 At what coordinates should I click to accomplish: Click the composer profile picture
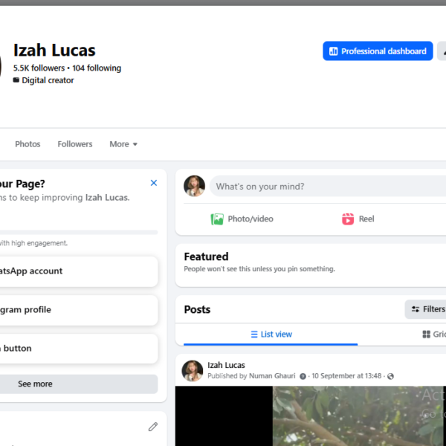(194, 186)
